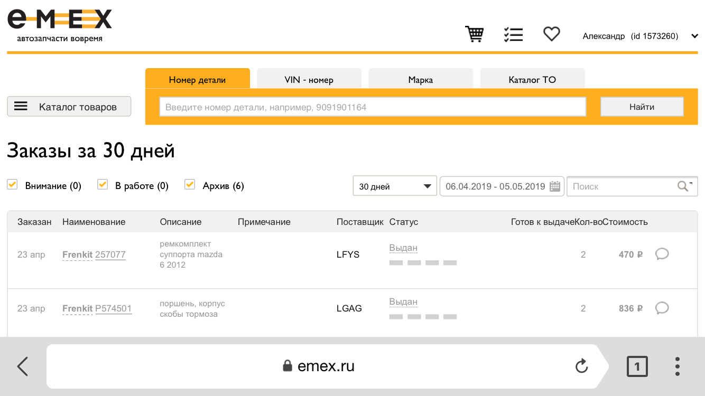
Task: Click supplier code LGAG
Action: click(349, 308)
